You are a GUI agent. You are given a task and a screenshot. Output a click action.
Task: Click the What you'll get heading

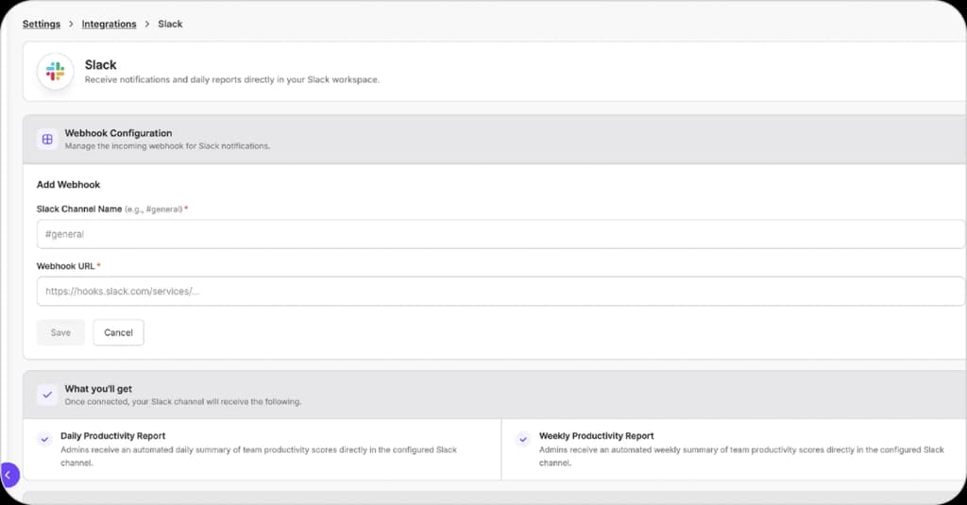coord(98,389)
